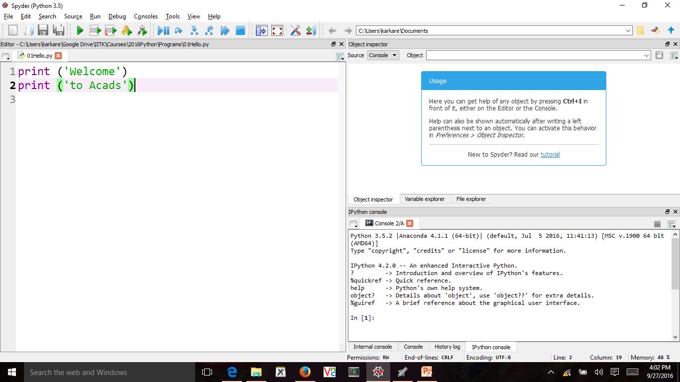Open the Consoles menu
Image resolution: width=680 pixels, height=382 pixels.
[145, 16]
